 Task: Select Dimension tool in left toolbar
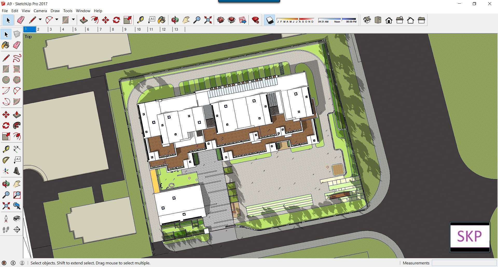click(x=17, y=149)
